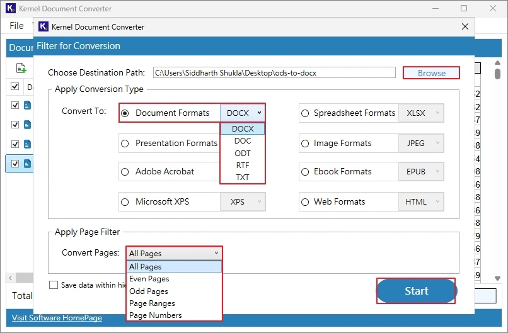Pick the Ebook Formats radio option
This screenshot has width=508, height=333.
point(305,172)
